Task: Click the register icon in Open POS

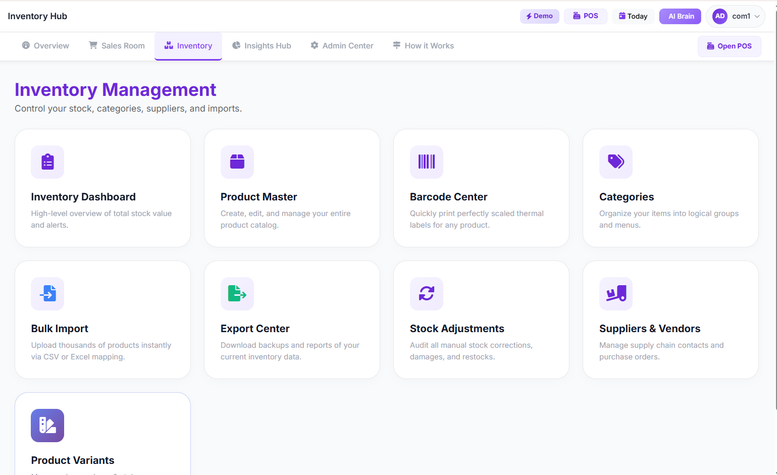Action: pos(710,46)
